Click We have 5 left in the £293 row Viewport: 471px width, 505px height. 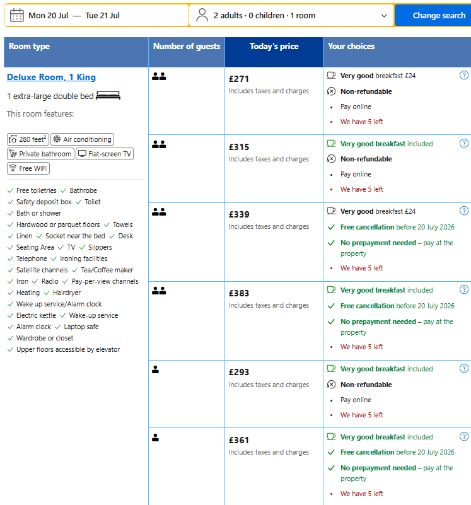pyautogui.click(x=362, y=415)
